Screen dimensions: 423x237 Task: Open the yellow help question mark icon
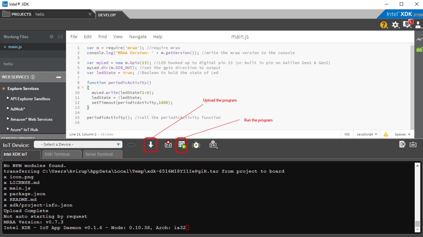tap(384, 25)
